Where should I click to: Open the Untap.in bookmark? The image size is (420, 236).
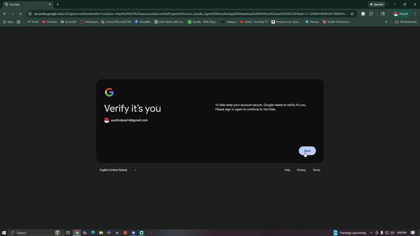(x=228, y=22)
